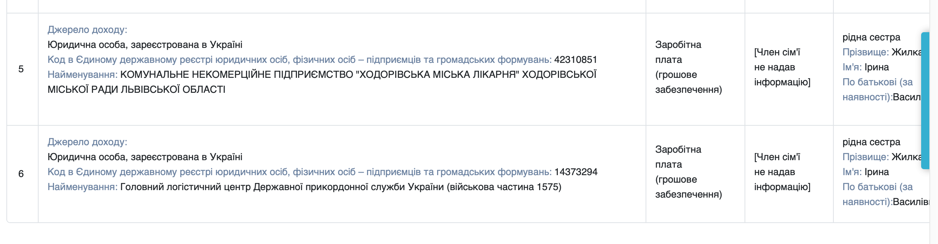Click "рідна сестра" text in row 6
938x244 pixels.
[871, 142]
